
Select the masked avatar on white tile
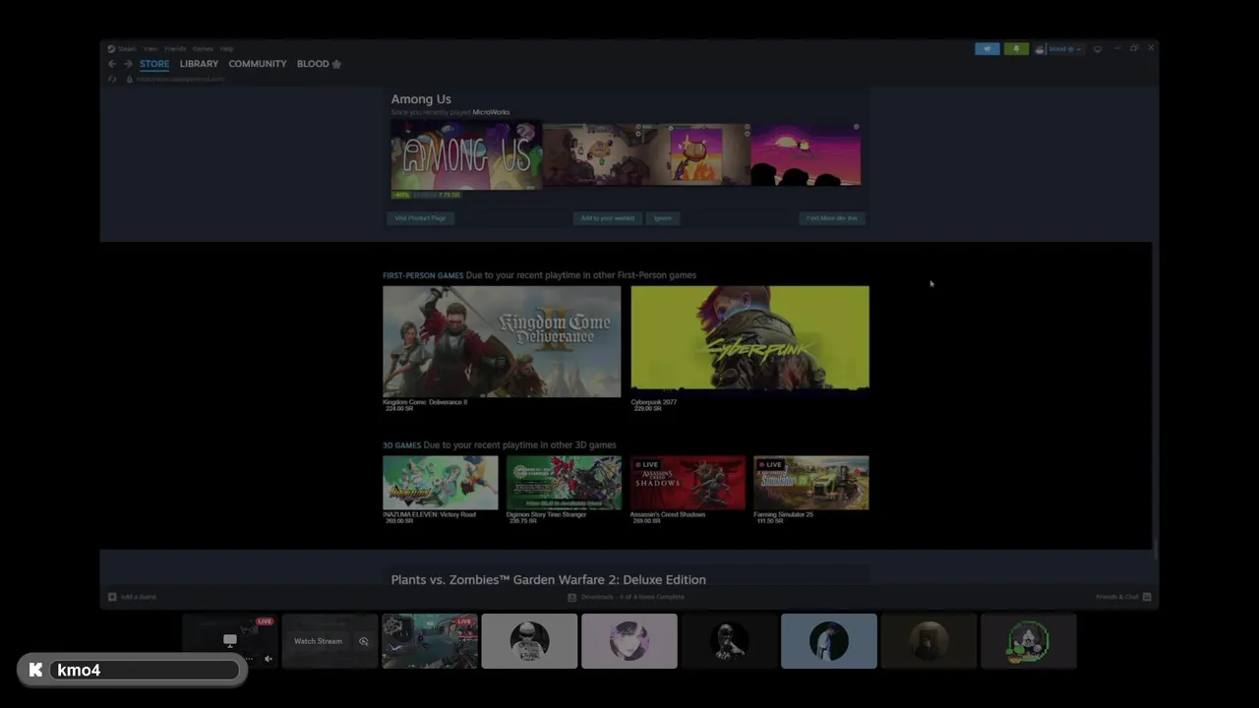point(529,641)
